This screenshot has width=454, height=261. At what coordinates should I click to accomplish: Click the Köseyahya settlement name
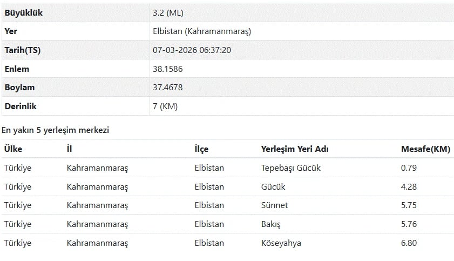tap(281, 243)
